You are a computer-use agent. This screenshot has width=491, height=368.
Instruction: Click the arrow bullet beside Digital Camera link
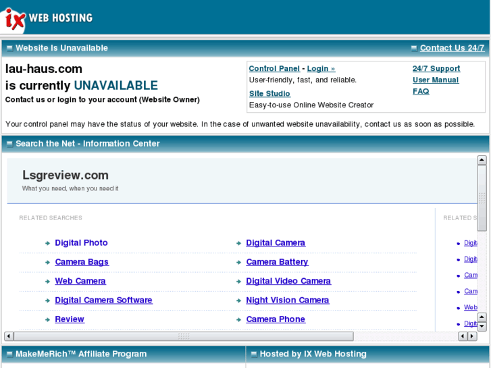coord(238,243)
